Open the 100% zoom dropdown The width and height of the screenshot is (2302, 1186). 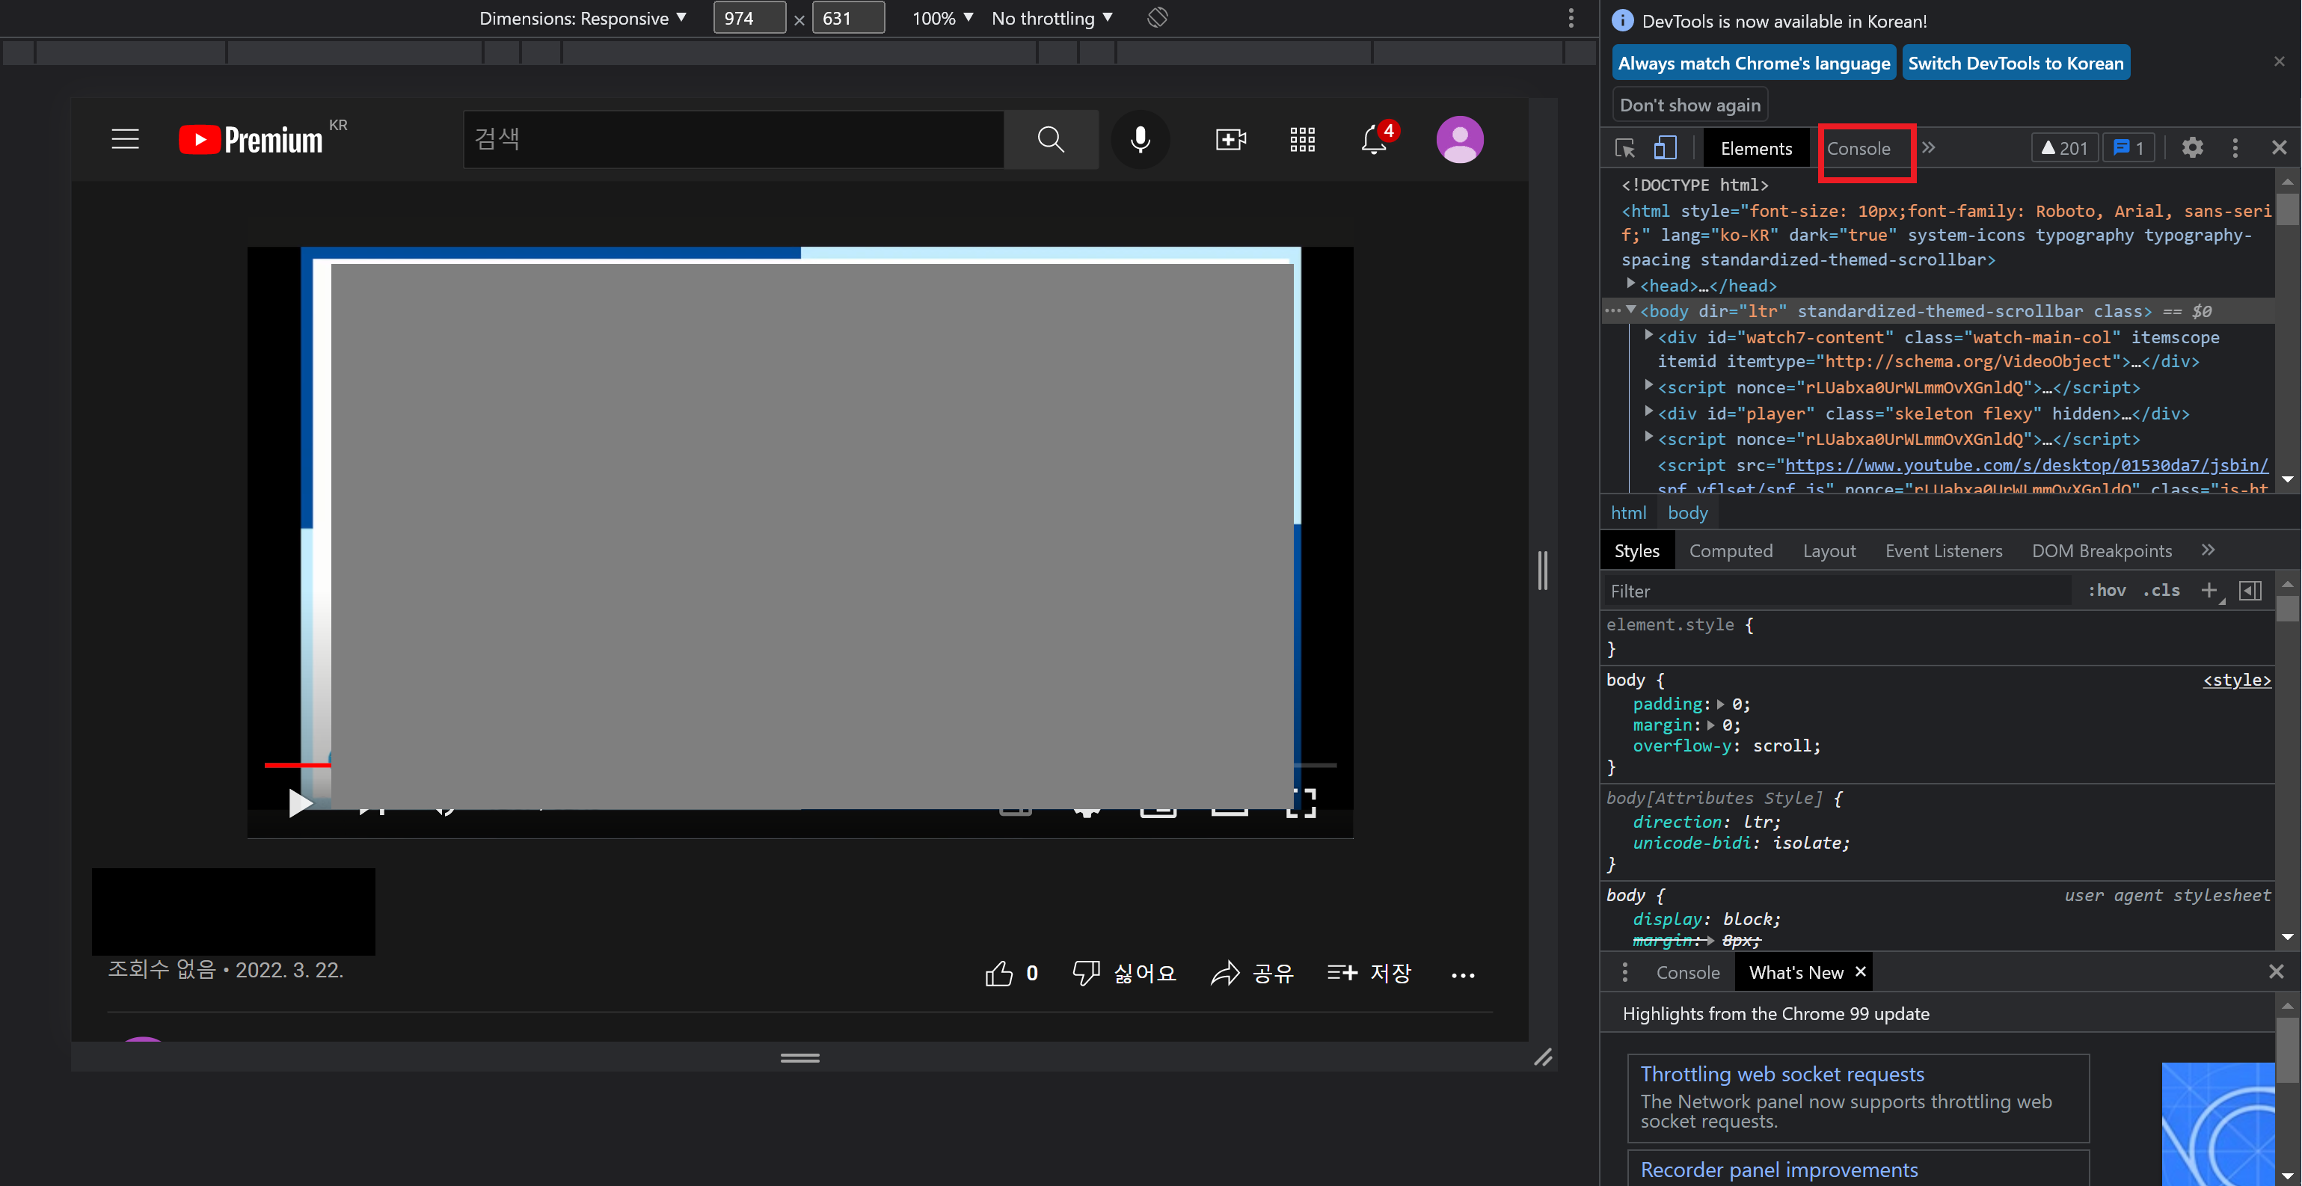pyautogui.click(x=942, y=18)
